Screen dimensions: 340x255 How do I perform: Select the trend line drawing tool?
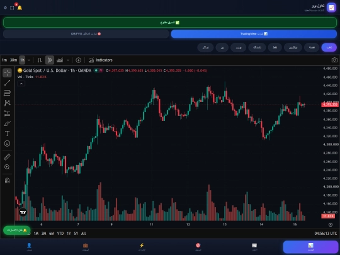[x=7, y=83]
